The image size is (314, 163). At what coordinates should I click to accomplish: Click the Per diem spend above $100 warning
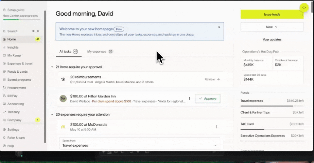111,102
